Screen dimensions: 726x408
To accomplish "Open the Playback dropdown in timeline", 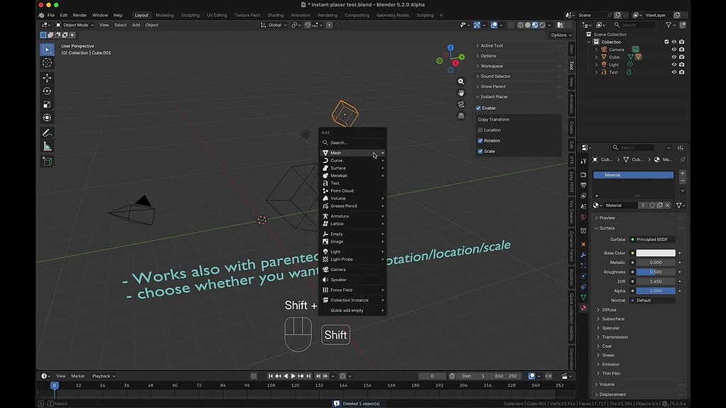I will click(104, 376).
